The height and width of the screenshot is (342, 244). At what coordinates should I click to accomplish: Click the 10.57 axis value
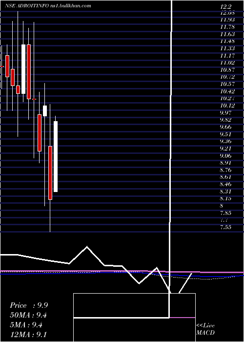click(x=227, y=84)
